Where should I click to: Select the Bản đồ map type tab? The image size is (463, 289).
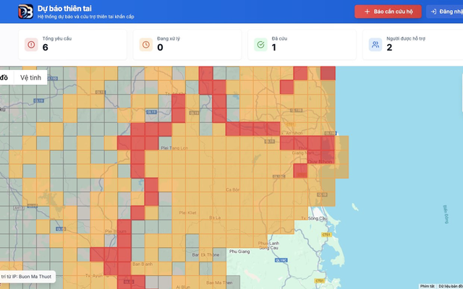coord(4,77)
